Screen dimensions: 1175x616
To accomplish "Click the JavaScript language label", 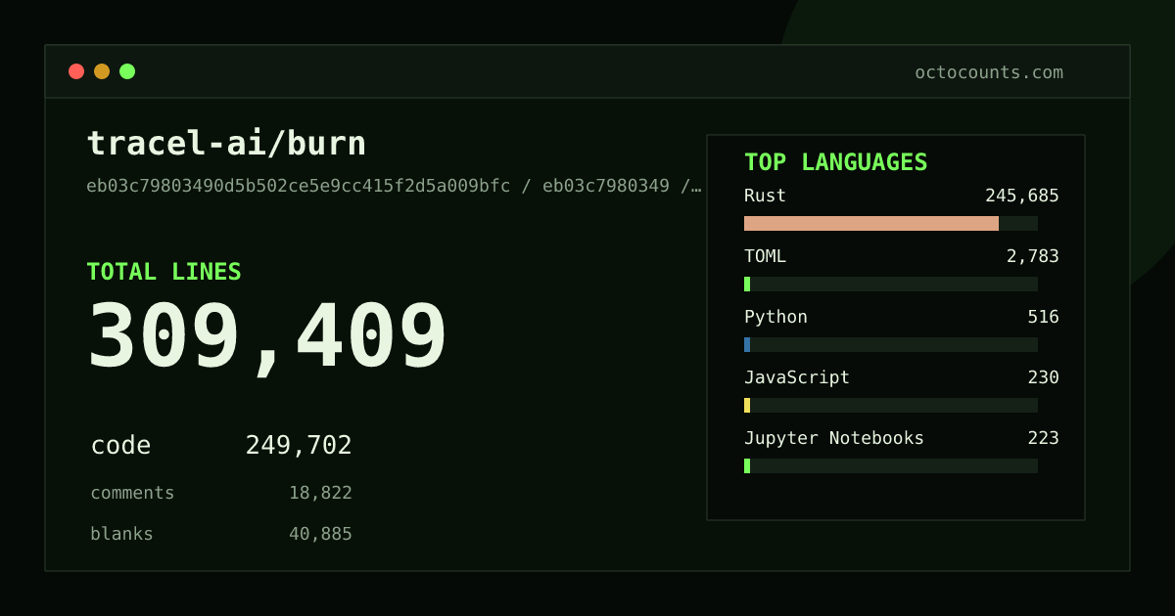I will coord(797,377).
